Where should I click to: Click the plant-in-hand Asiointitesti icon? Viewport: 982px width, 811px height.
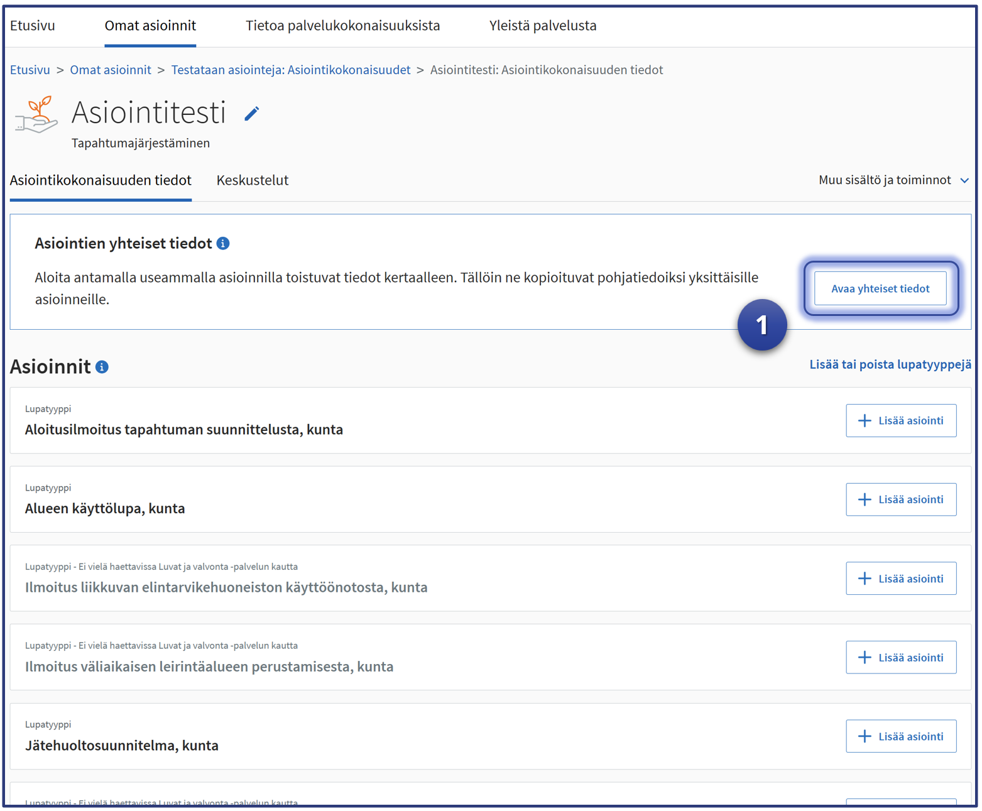click(x=36, y=115)
